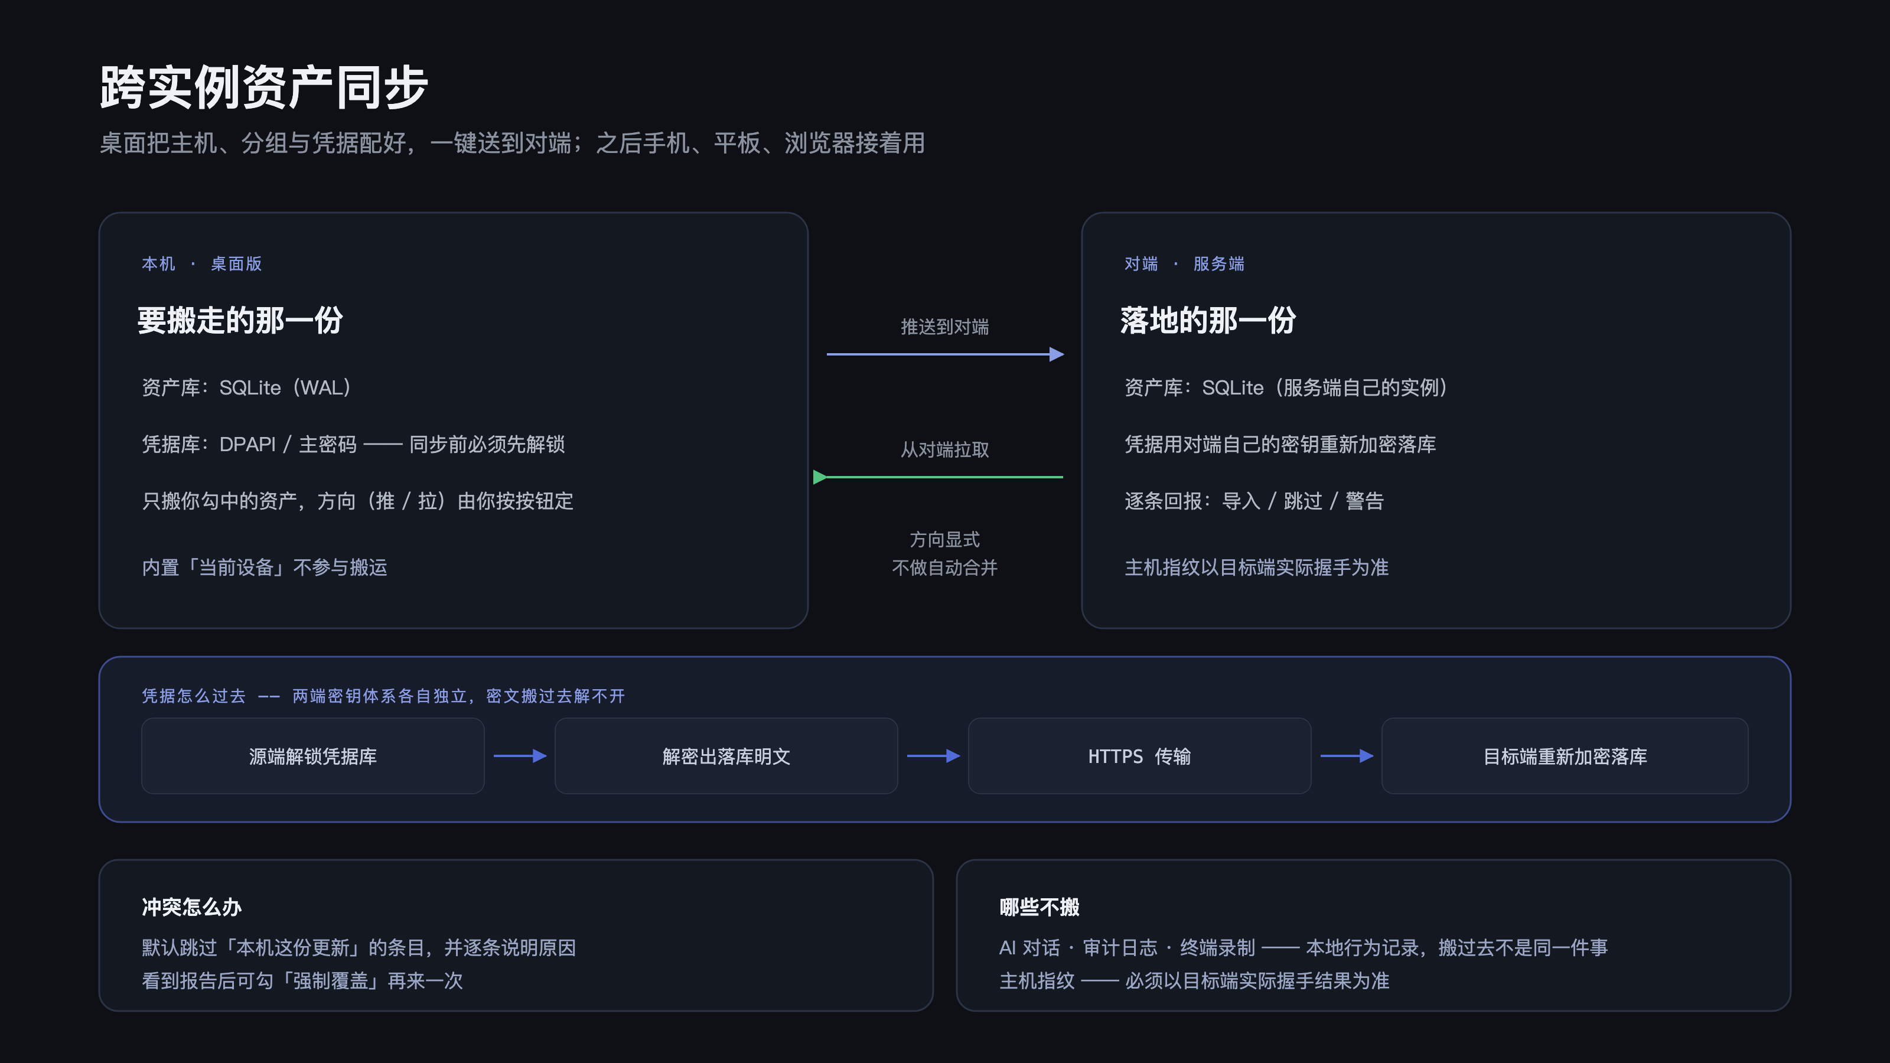Image resolution: width=1890 pixels, height=1063 pixels.
Task: Click the label 本机 · 桌面版
Action: [x=202, y=264]
